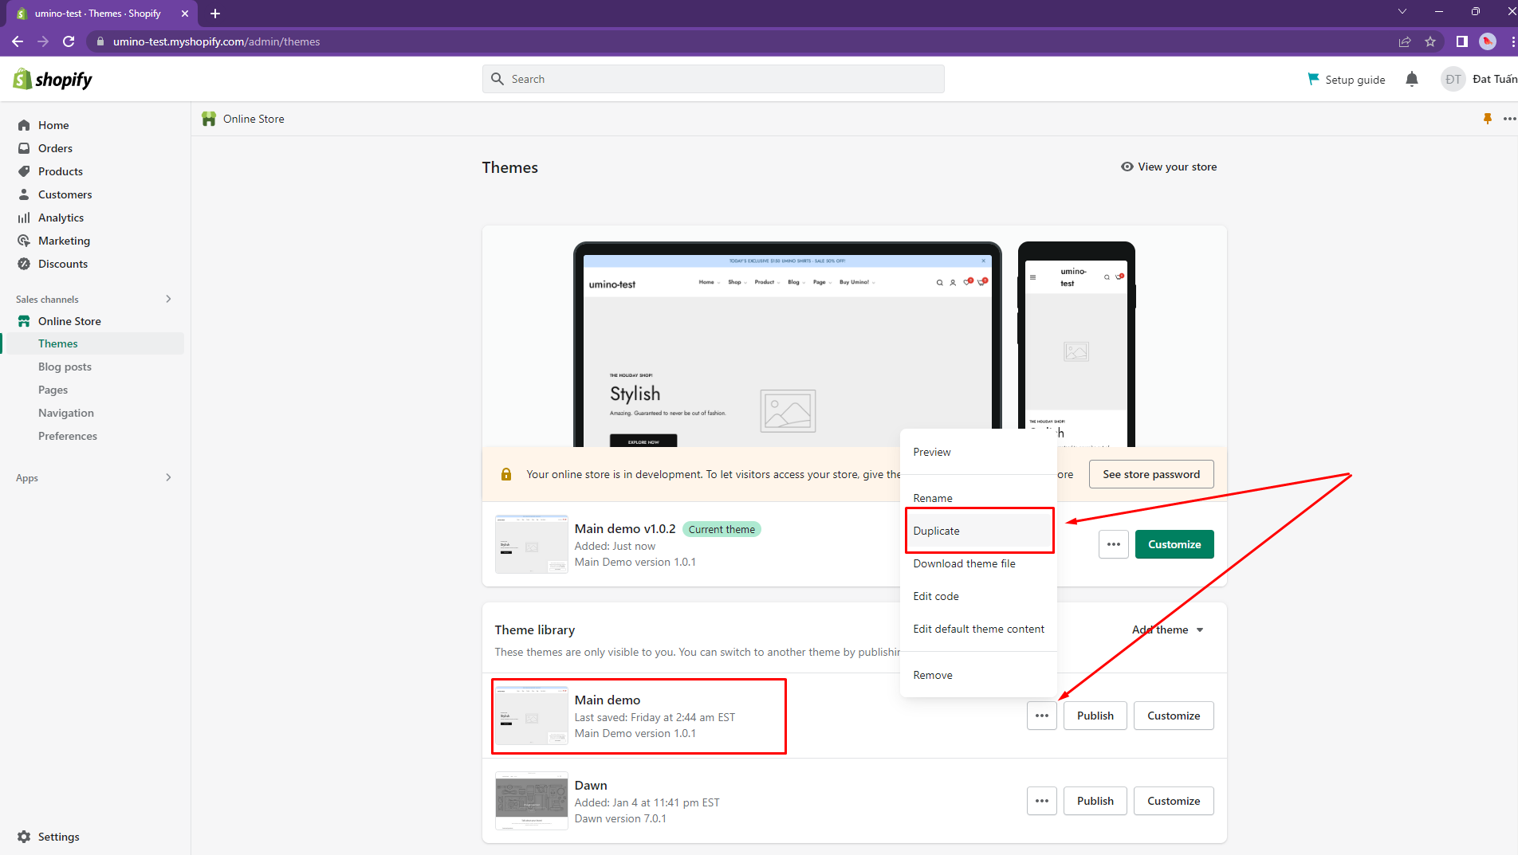This screenshot has height=855, width=1518.
Task: Publish the Main demo theme
Action: (1095, 716)
